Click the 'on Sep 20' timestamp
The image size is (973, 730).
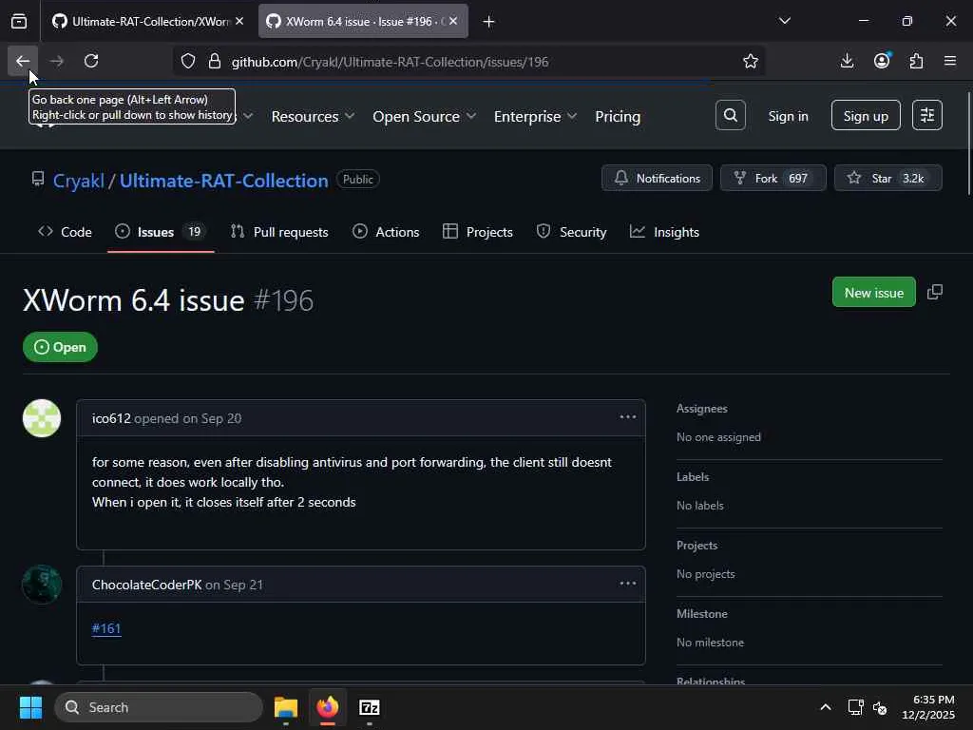pyautogui.click(x=212, y=418)
